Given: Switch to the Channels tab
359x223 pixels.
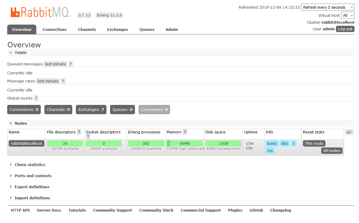Looking at the screenshot, I should point(87,29).
